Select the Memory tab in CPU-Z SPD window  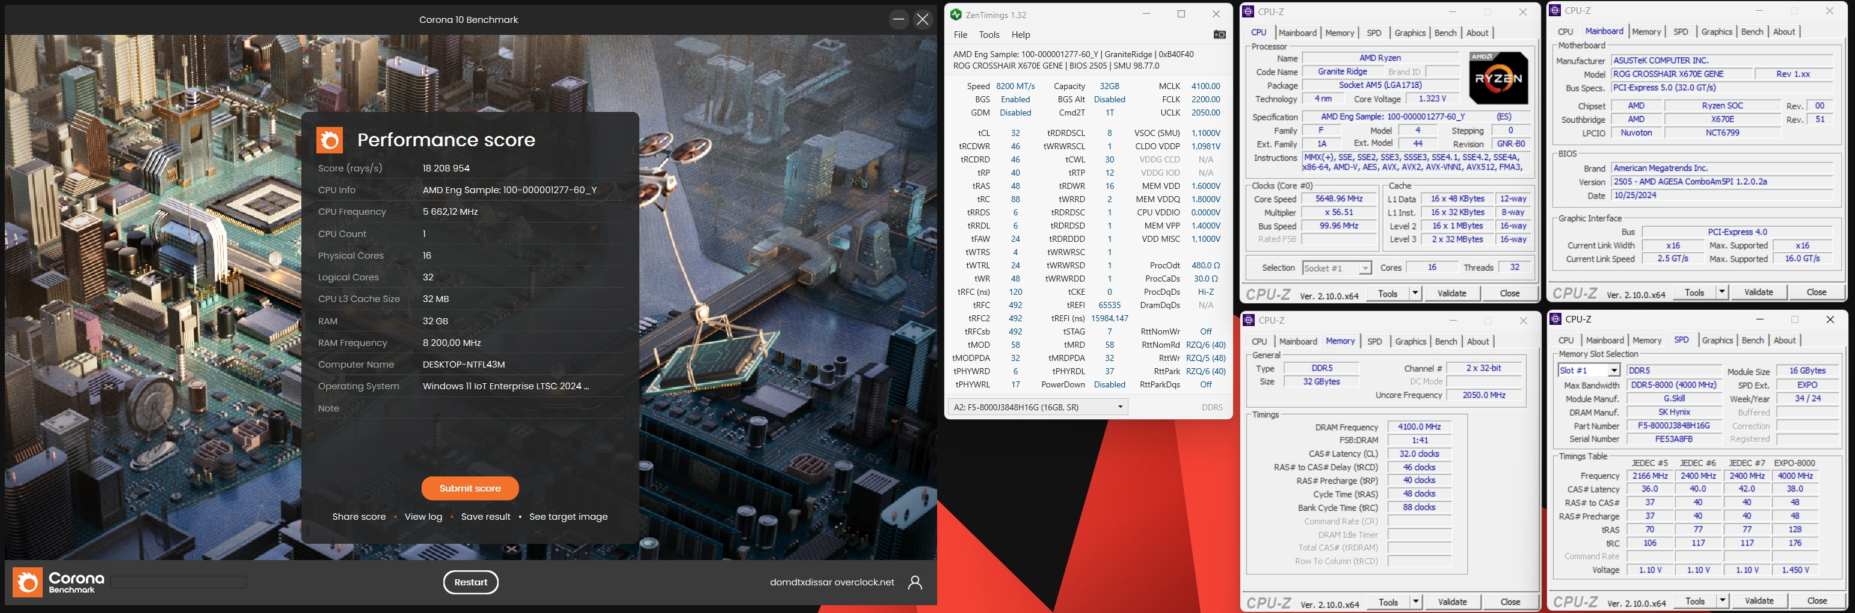pyautogui.click(x=1647, y=340)
